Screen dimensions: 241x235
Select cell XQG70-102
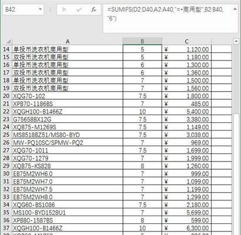[x=68, y=96]
